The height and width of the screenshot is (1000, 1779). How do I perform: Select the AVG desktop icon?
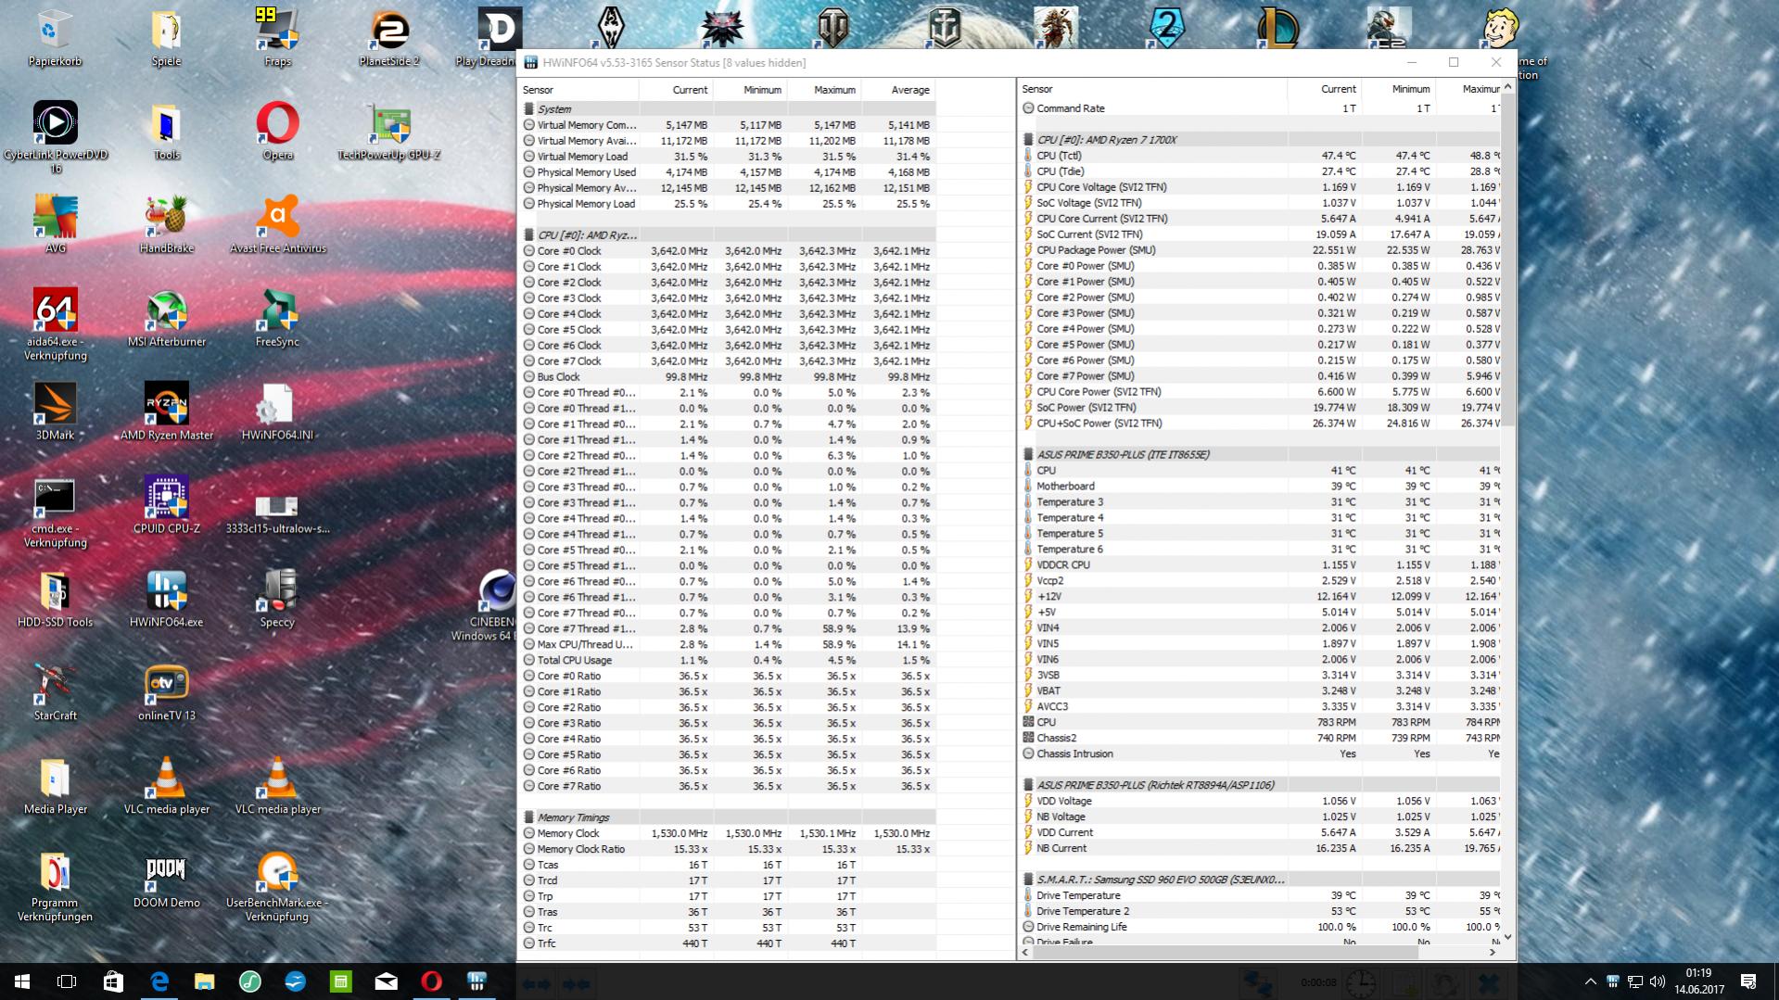click(55, 225)
